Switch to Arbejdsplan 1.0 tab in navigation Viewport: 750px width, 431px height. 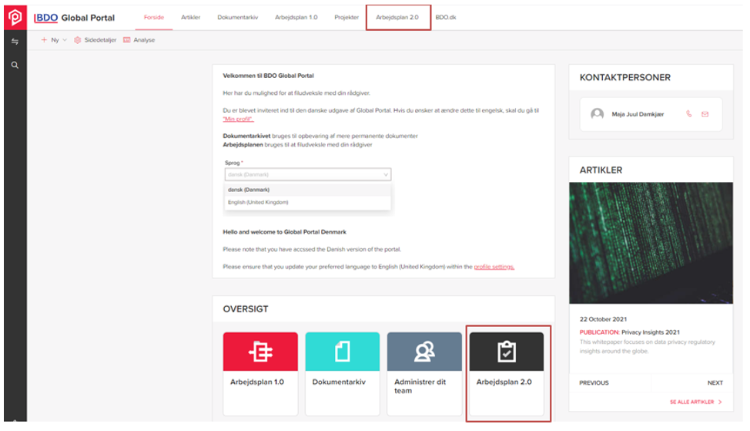click(x=296, y=17)
